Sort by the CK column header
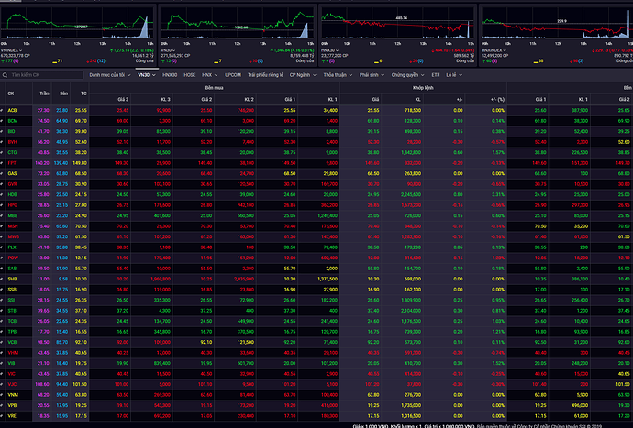This screenshot has width=633, height=428. [11, 93]
